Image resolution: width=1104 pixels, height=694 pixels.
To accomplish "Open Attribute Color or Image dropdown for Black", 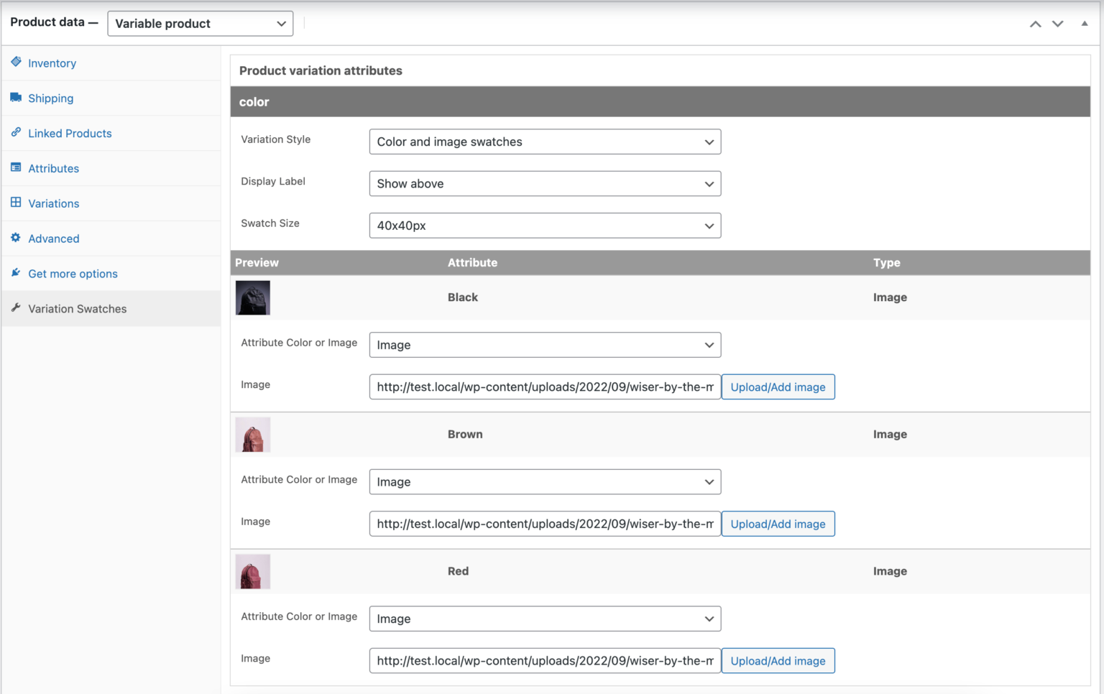I will tap(545, 345).
